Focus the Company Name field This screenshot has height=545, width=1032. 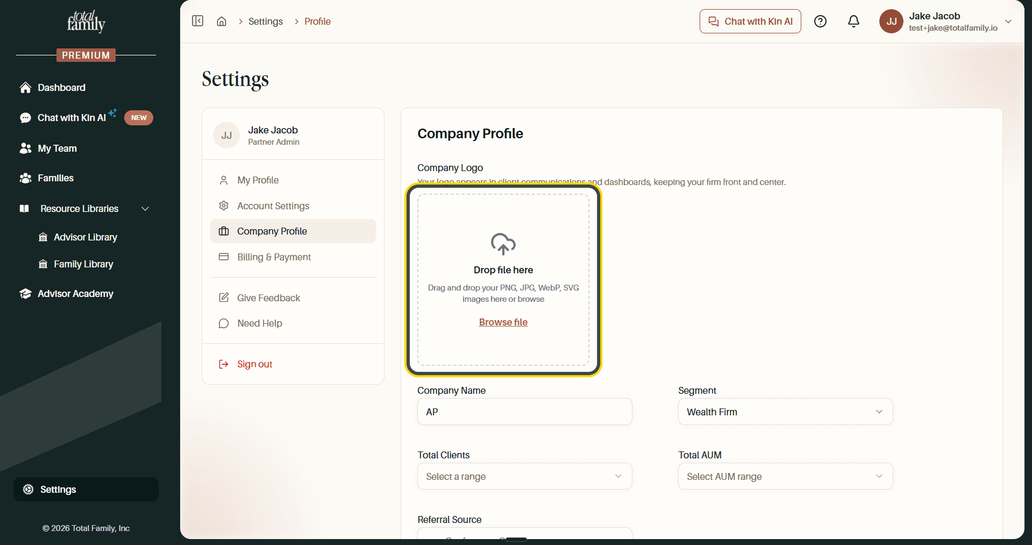pos(524,412)
